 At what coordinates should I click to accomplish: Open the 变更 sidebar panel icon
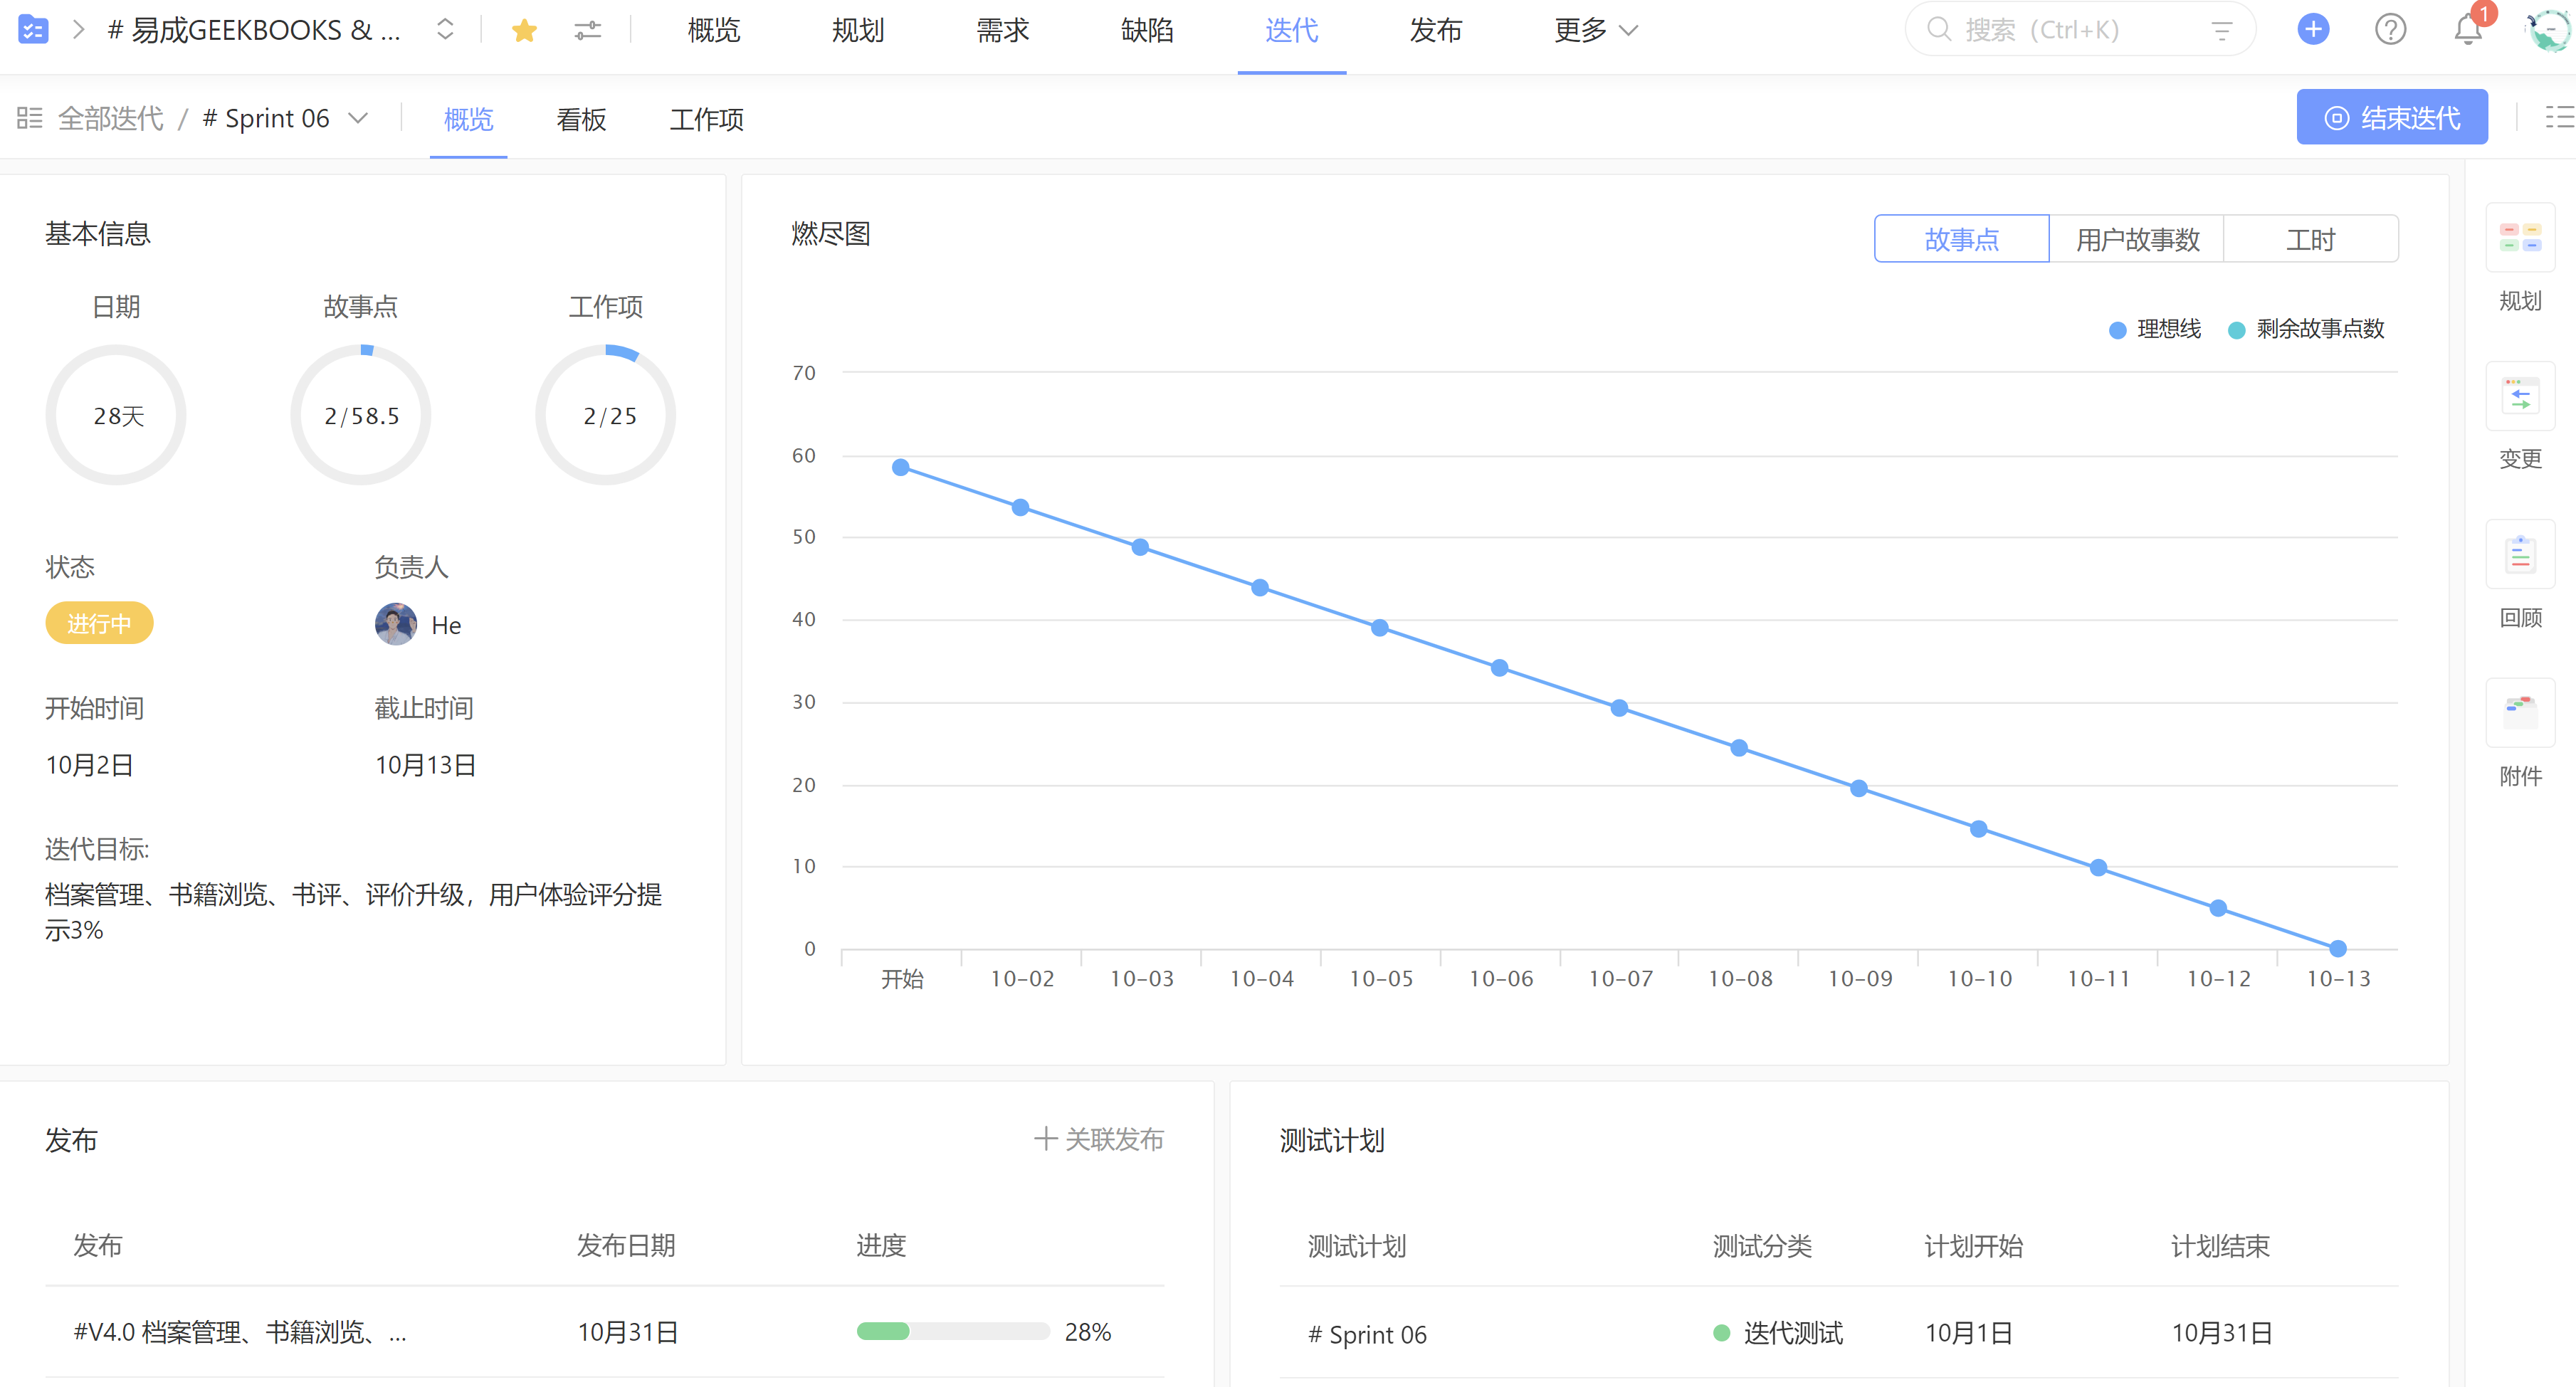point(2519,397)
